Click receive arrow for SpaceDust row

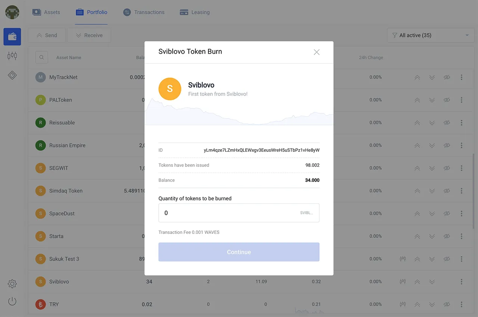tap(432, 214)
